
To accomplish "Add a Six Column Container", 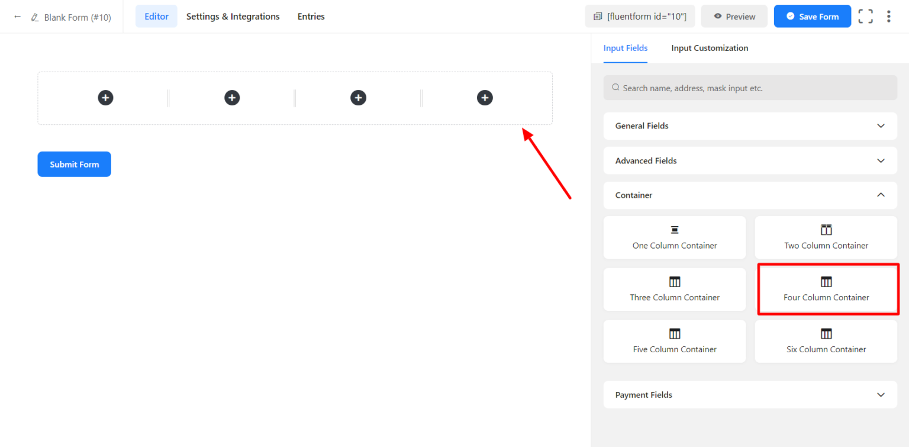I will [x=826, y=341].
